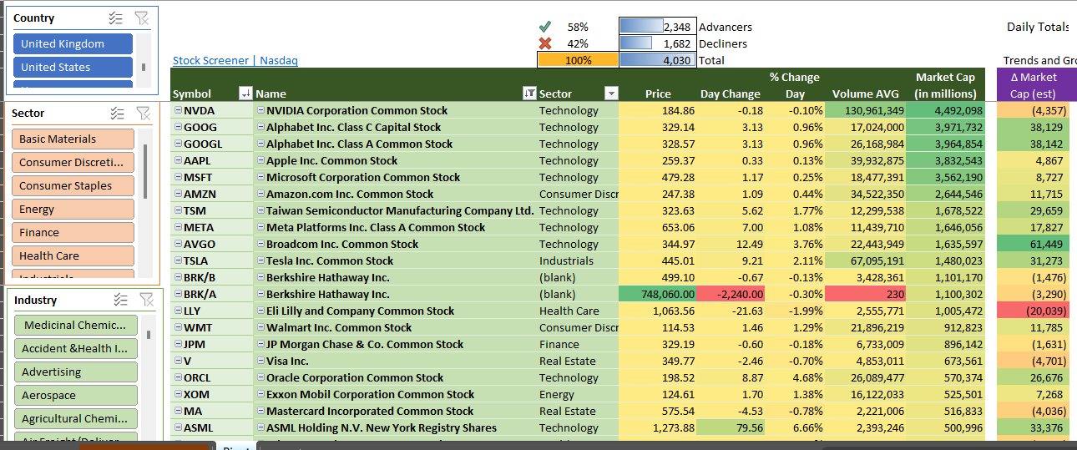Click the red X decliners icon
1077x450 pixels.
coord(545,43)
